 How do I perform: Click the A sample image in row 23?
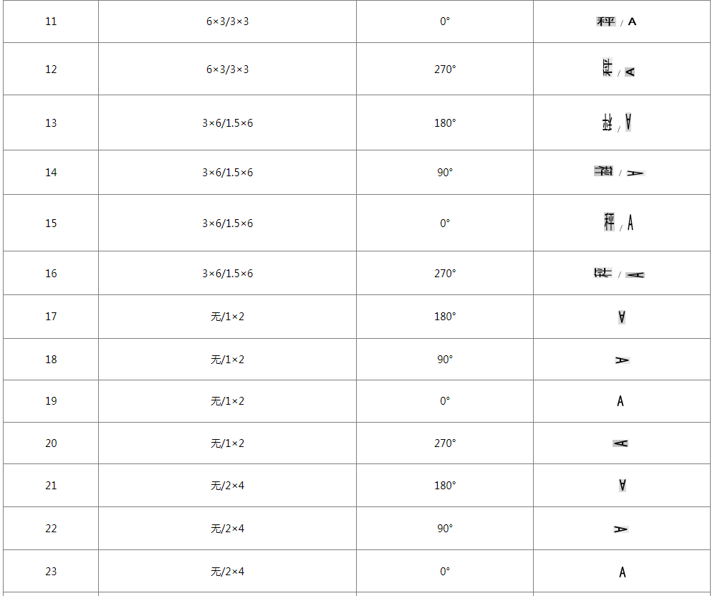622,572
